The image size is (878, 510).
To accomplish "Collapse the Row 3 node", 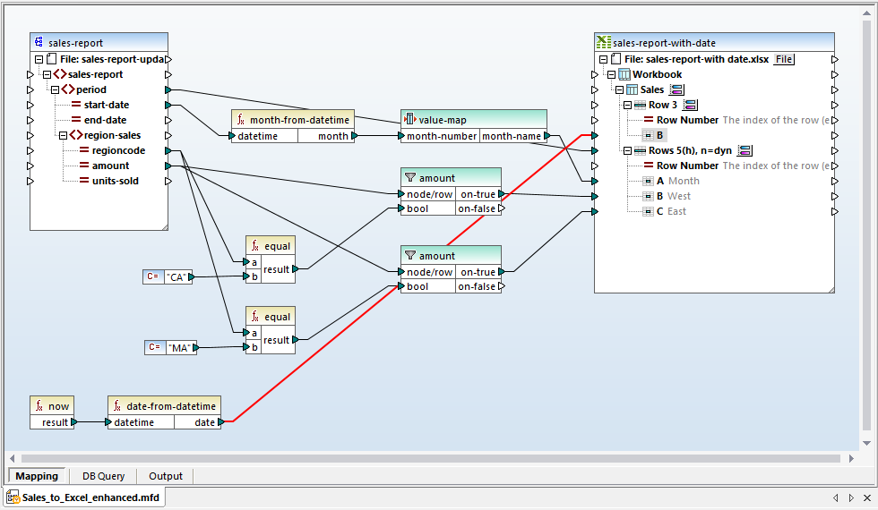I will point(628,105).
